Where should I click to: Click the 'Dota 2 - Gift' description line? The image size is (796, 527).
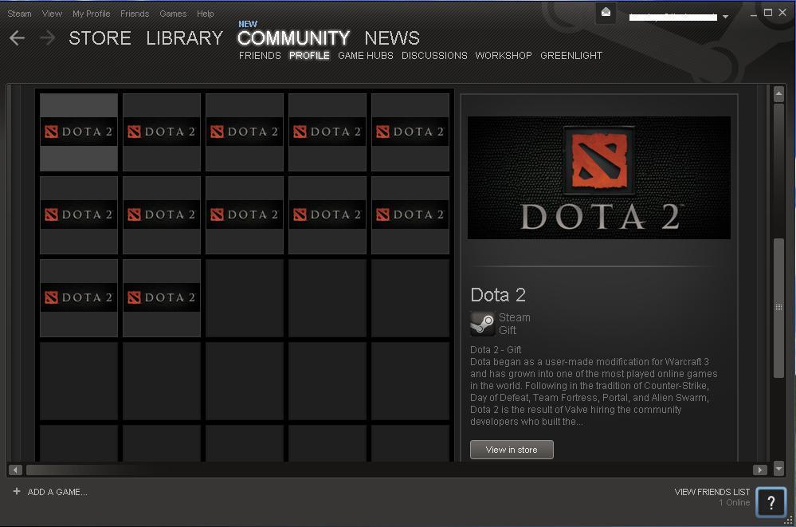pyautogui.click(x=496, y=350)
